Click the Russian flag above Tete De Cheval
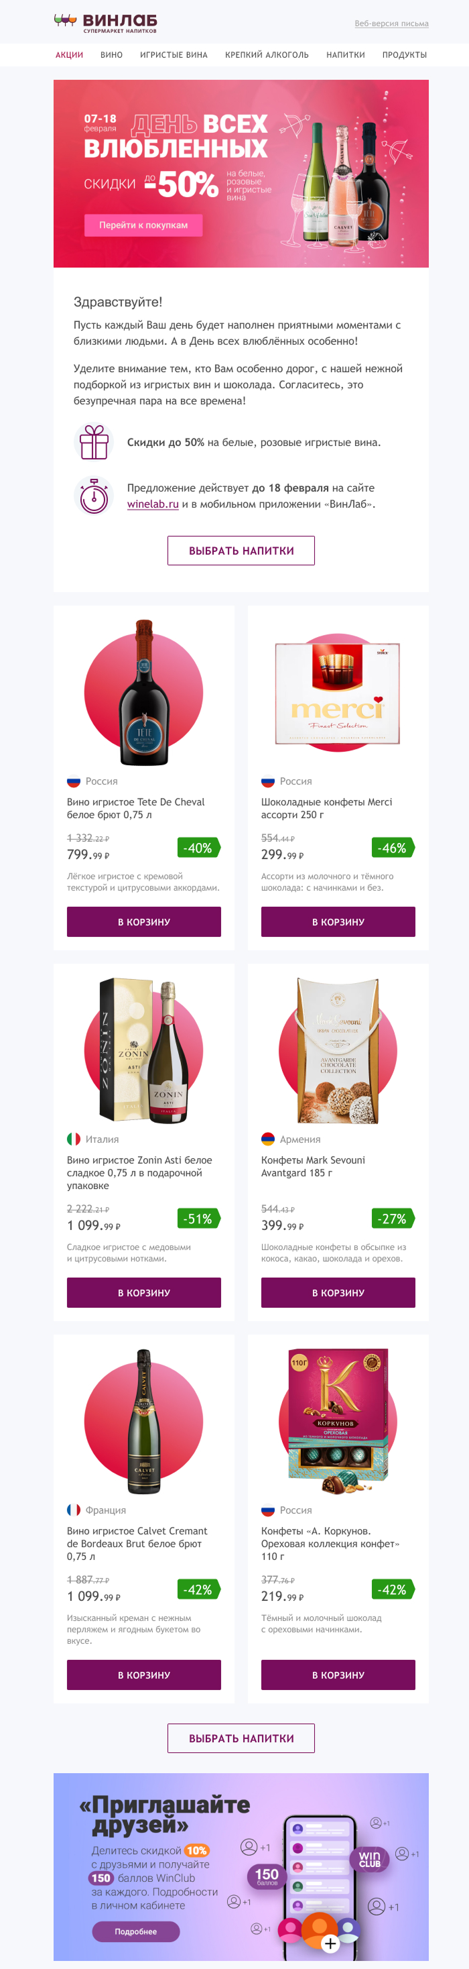Viewport: 469px width, 1969px height. [x=73, y=781]
